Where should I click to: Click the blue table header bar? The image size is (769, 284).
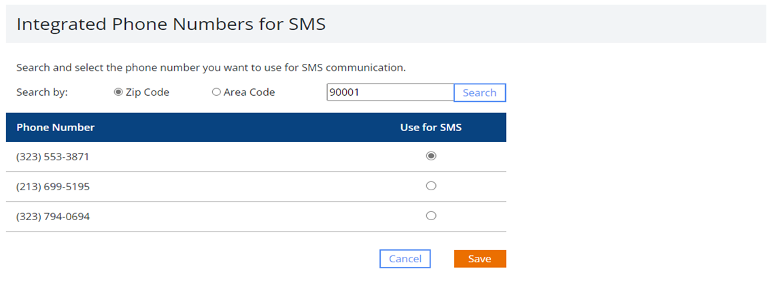[256, 127]
